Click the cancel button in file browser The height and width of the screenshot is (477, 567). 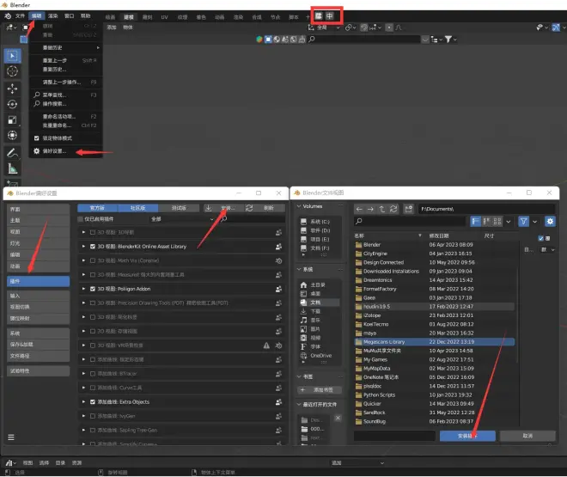(527, 436)
